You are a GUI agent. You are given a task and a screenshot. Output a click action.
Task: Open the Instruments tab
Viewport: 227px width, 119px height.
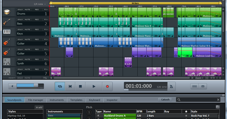56,100
